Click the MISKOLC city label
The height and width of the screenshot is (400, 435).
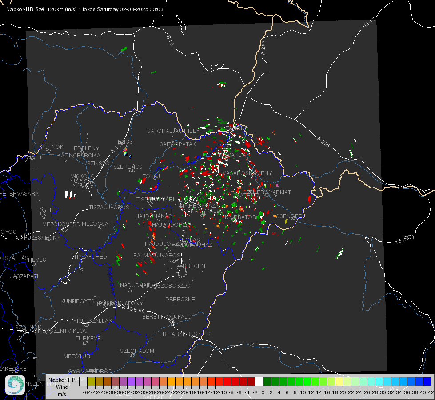click(x=82, y=176)
